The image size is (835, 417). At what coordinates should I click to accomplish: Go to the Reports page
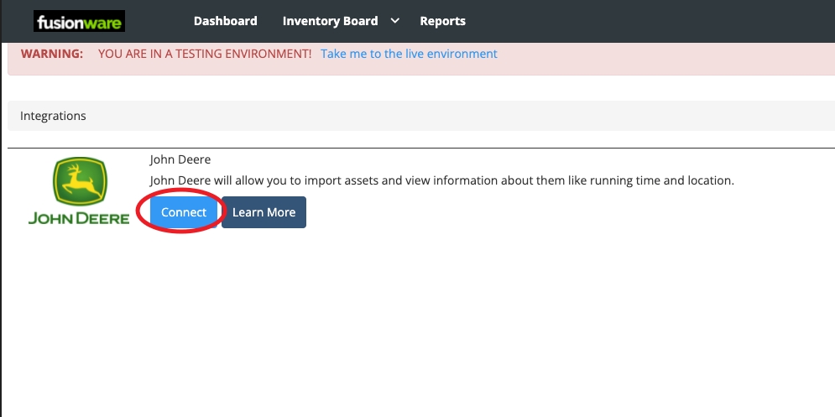click(442, 21)
